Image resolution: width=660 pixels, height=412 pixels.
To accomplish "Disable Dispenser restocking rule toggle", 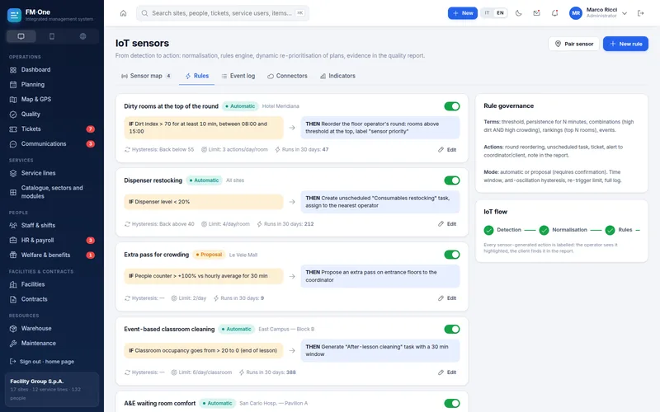I will pyautogui.click(x=451, y=180).
